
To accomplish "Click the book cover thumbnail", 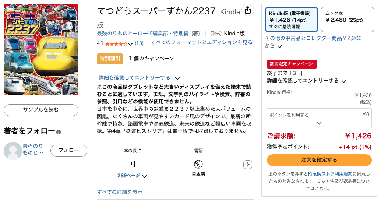I will pos(41,49).
